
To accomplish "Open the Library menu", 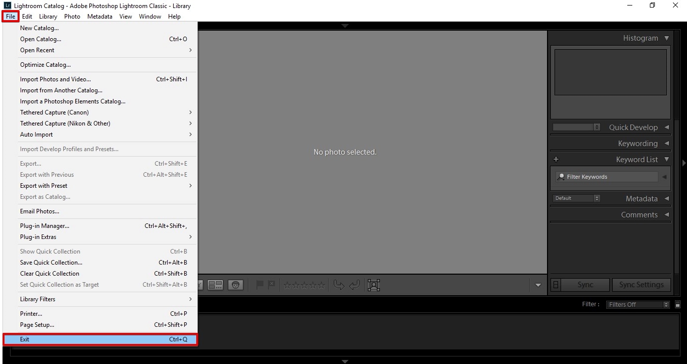I will [x=48, y=16].
